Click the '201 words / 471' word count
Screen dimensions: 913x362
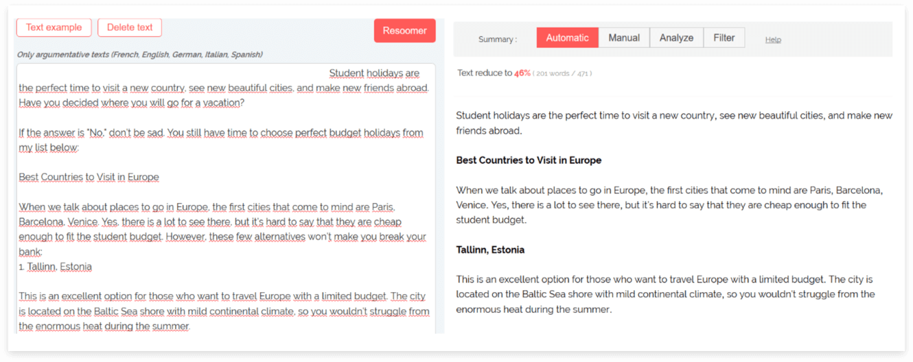pos(562,73)
